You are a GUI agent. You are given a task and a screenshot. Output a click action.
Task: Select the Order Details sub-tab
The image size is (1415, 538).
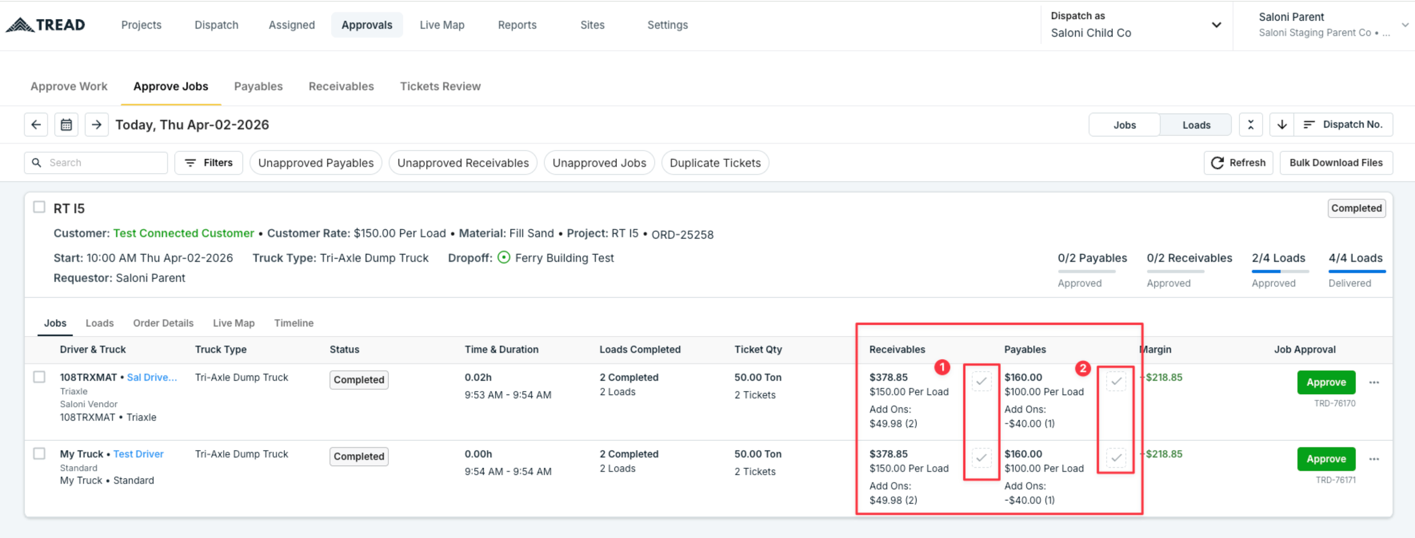(163, 324)
